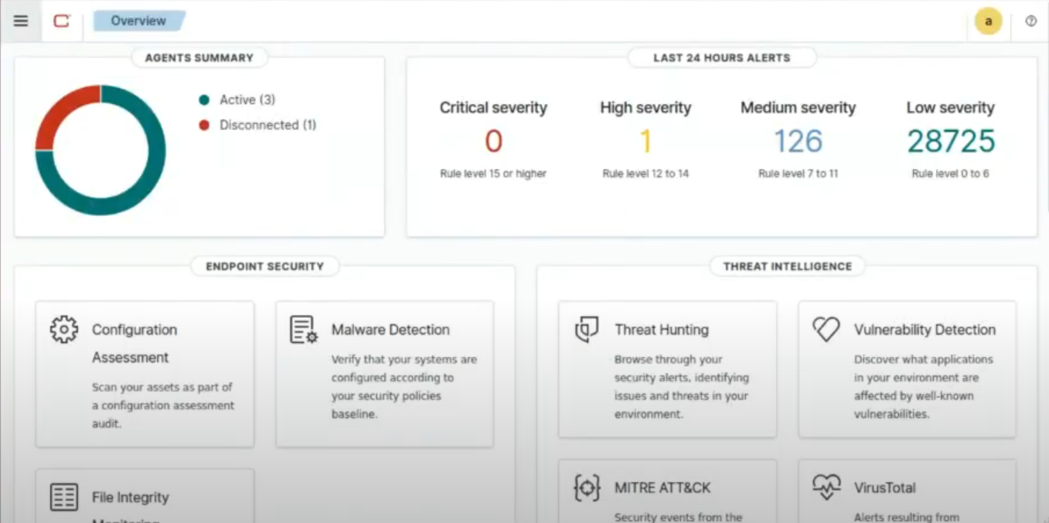Screen dimensions: 1049x523
Task: Click the File Integrity Monitoring icon
Action: pyautogui.click(x=64, y=497)
